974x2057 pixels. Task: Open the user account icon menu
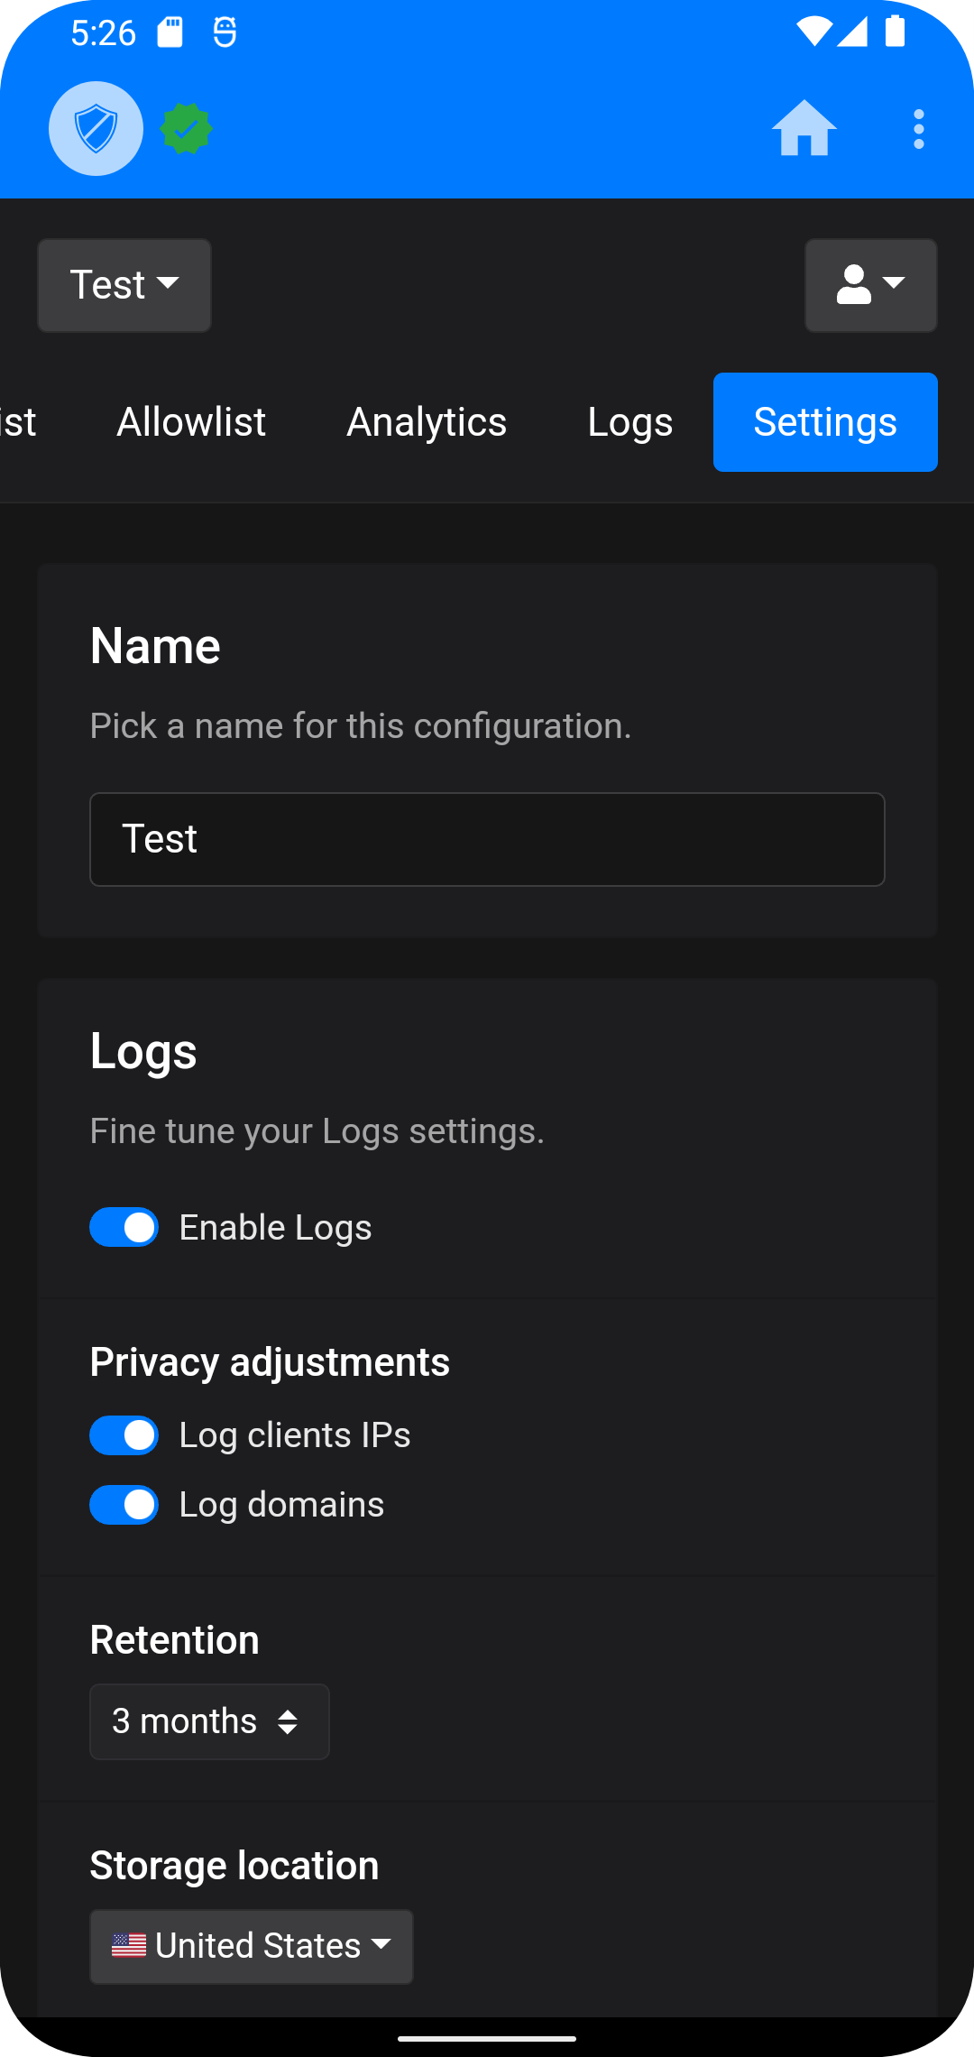click(x=870, y=285)
